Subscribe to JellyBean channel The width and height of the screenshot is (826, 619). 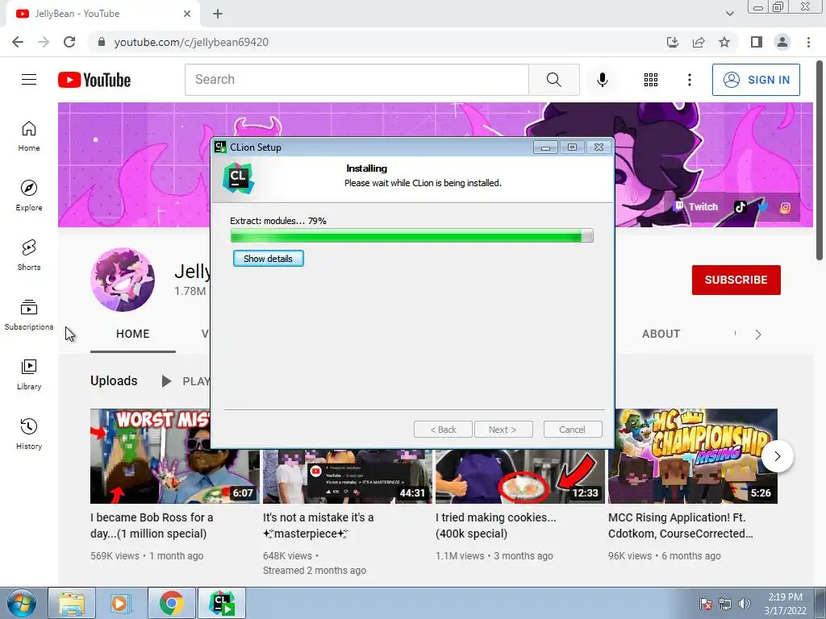point(736,280)
